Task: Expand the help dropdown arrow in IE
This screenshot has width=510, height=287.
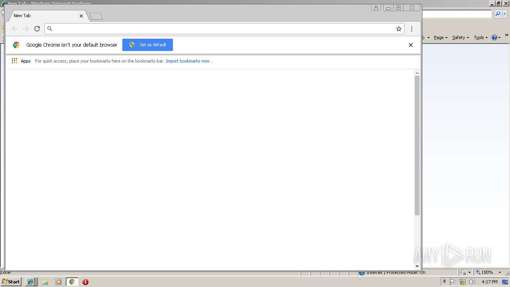Action: (x=499, y=38)
